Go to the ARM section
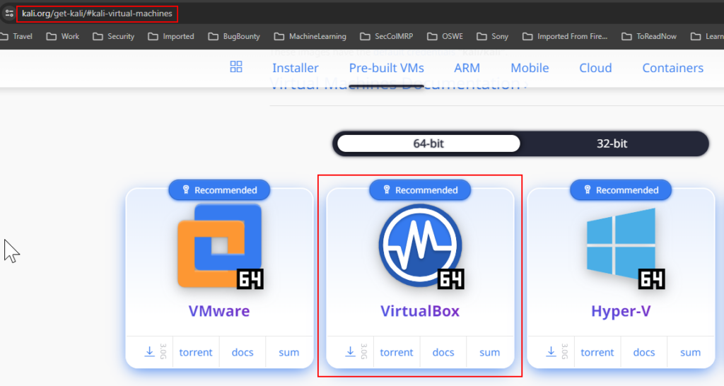Screen dimensions: 724x386 [467, 68]
